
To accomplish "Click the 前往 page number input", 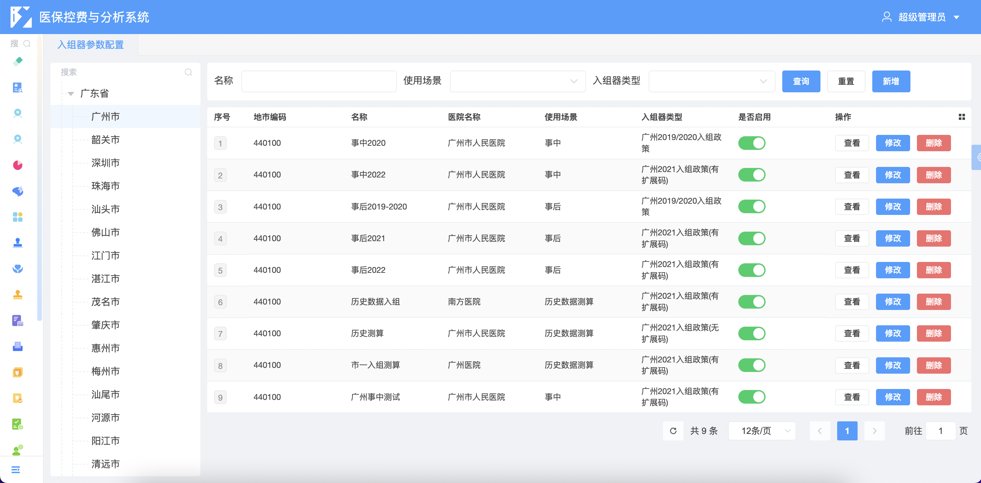I will 940,431.
